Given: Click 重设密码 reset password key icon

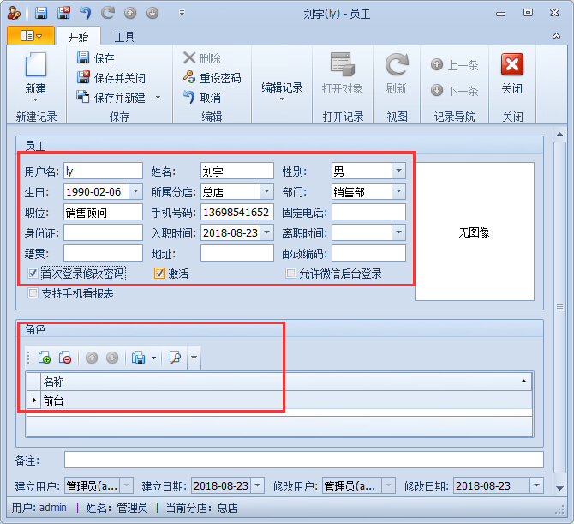Looking at the screenshot, I should (x=189, y=78).
